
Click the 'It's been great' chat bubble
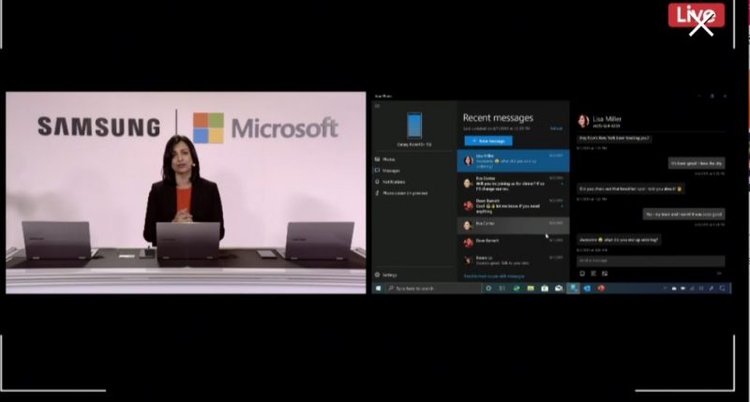tap(697, 163)
